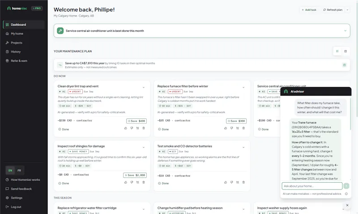Mark Inspect roof shingles as Done
358x214 pixels.
64,183
